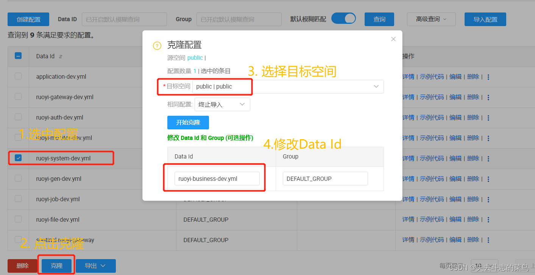This screenshot has height=275, width=535.
Task: Expand the 高级查询 dropdown
Action: pyautogui.click(x=431, y=19)
